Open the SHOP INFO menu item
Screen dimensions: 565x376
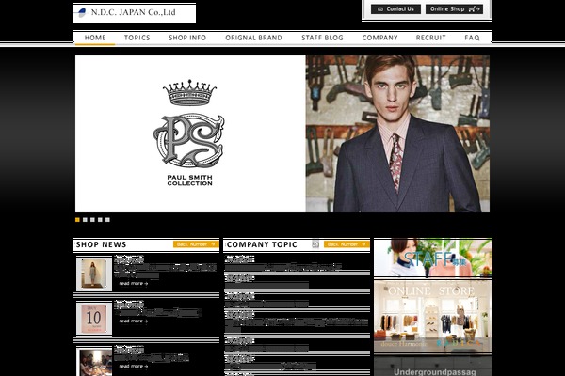187,38
